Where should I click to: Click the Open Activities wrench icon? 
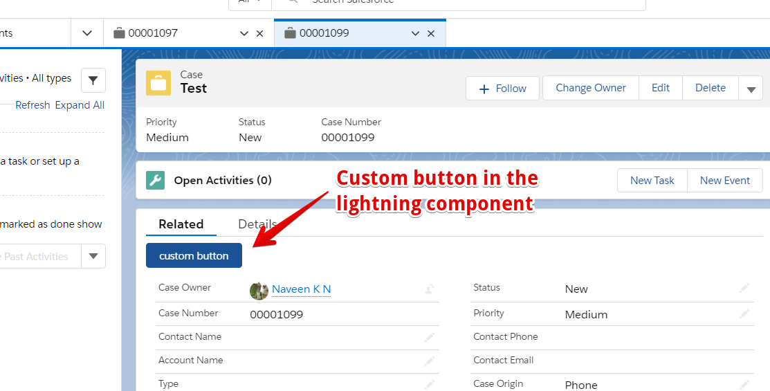(155, 180)
